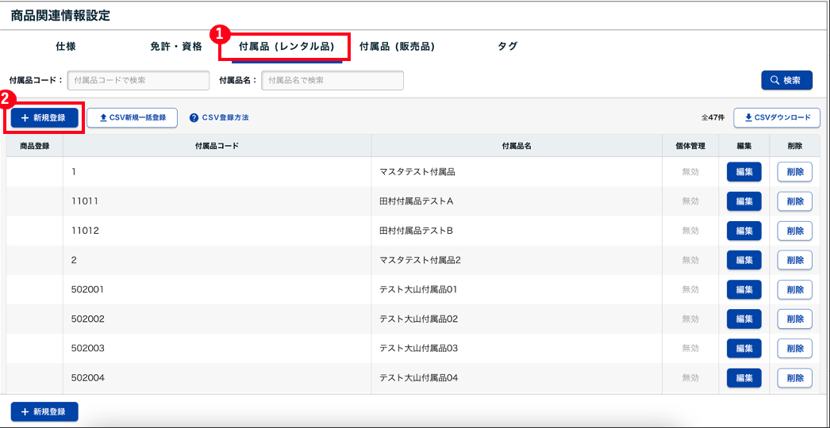Edit the マスタテスト付属品 row
Viewport: 830px width, 428px height.
(744, 172)
